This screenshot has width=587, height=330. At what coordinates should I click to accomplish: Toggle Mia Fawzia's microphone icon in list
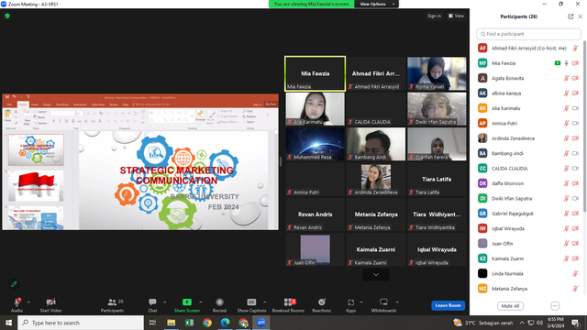click(x=567, y=63)
